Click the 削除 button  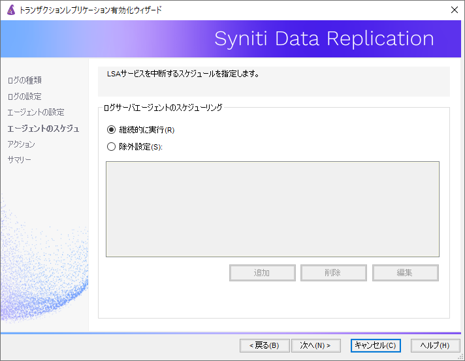pyautogui.click(x=333, y=273)
